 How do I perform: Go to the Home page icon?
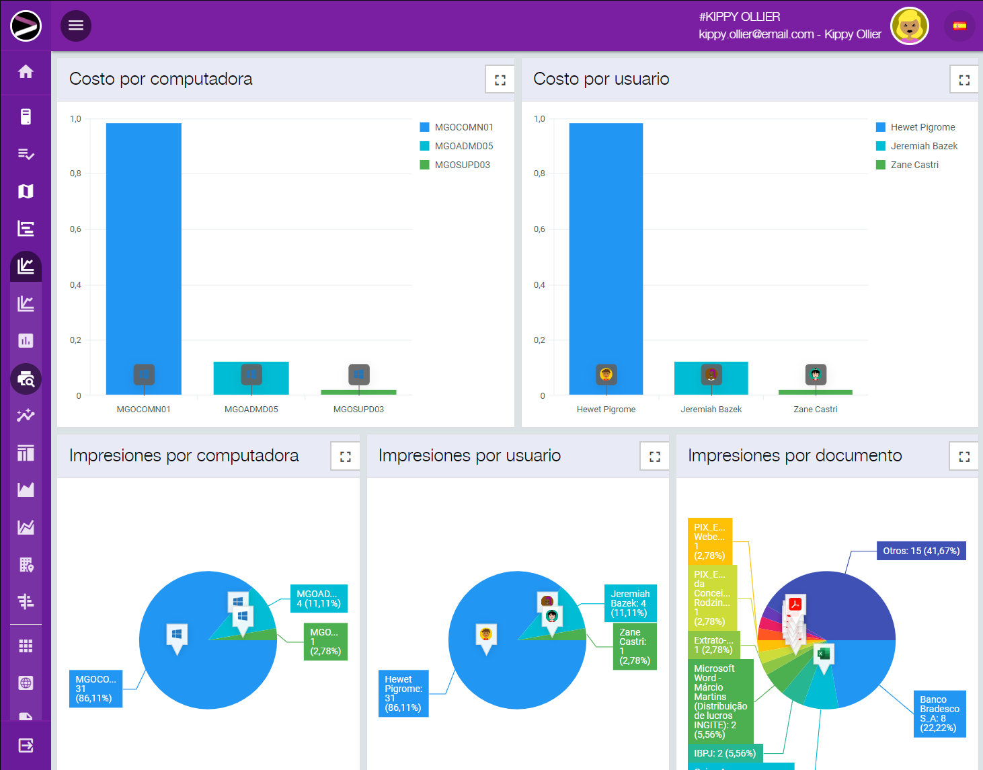coord(26,72)
